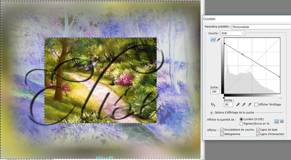291x160 pixels.
Task: Toggle the Histogramme checkbox
Action: point(222,134)
